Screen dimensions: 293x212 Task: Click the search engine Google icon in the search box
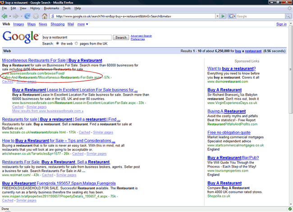[x=231, y=16]
